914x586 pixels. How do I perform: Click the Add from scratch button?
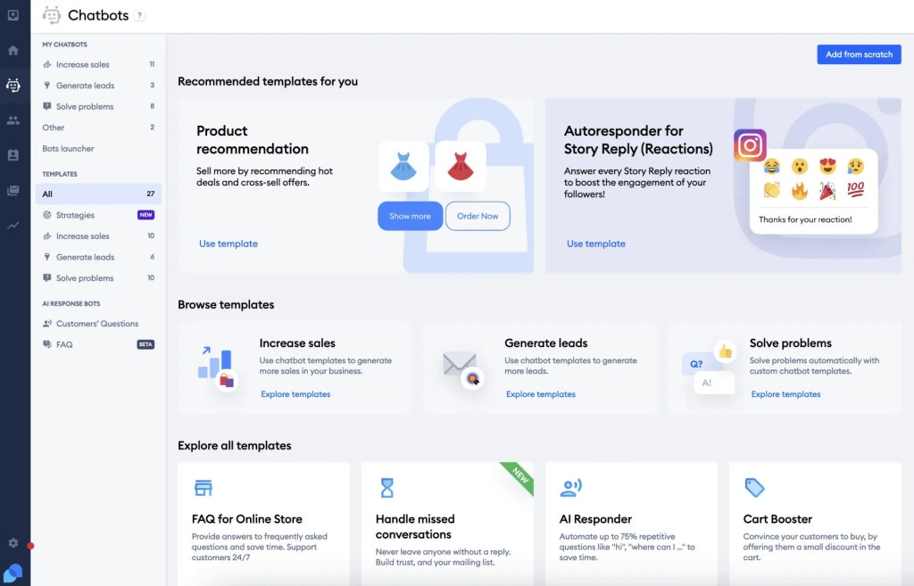click(859, 54)
